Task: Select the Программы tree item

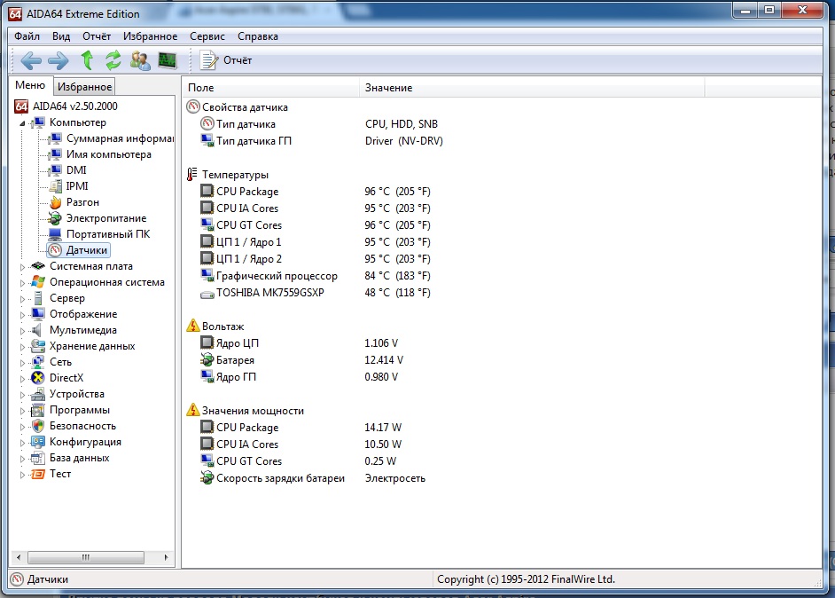Action: click(x=80, y=410)
